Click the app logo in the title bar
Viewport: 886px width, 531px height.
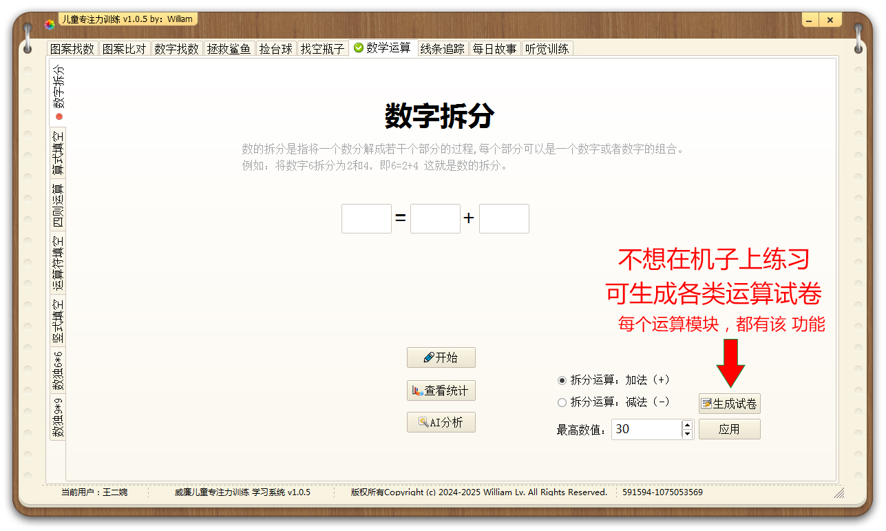49,21
